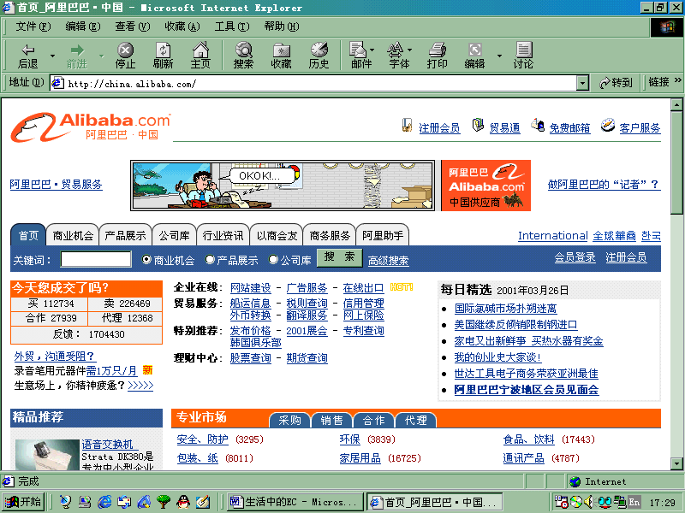Viewport: 685px width, 513px height.
Task: Open the 帮助(H) menu
Action: (282, 27)
